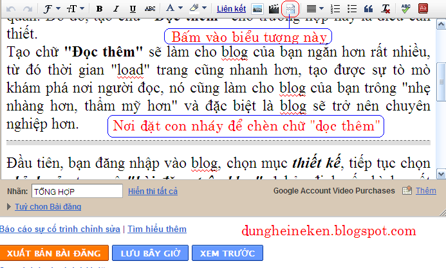This screenshot has width=446, height=268.
Task: Click LƯU BÂY GIỜ button
Action: pyautogui.click(x=150, y=253)
